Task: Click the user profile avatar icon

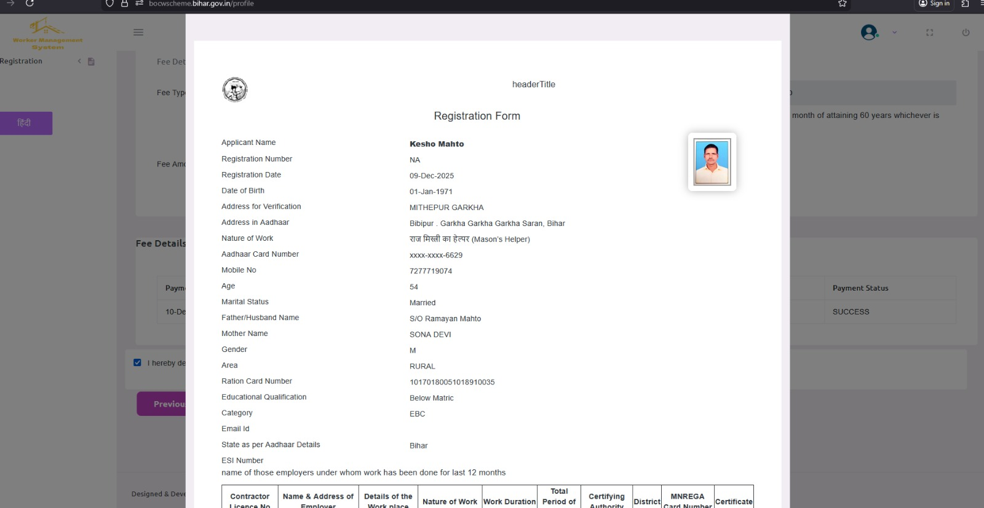Action: pyautogui.click(x=869, y=33)
